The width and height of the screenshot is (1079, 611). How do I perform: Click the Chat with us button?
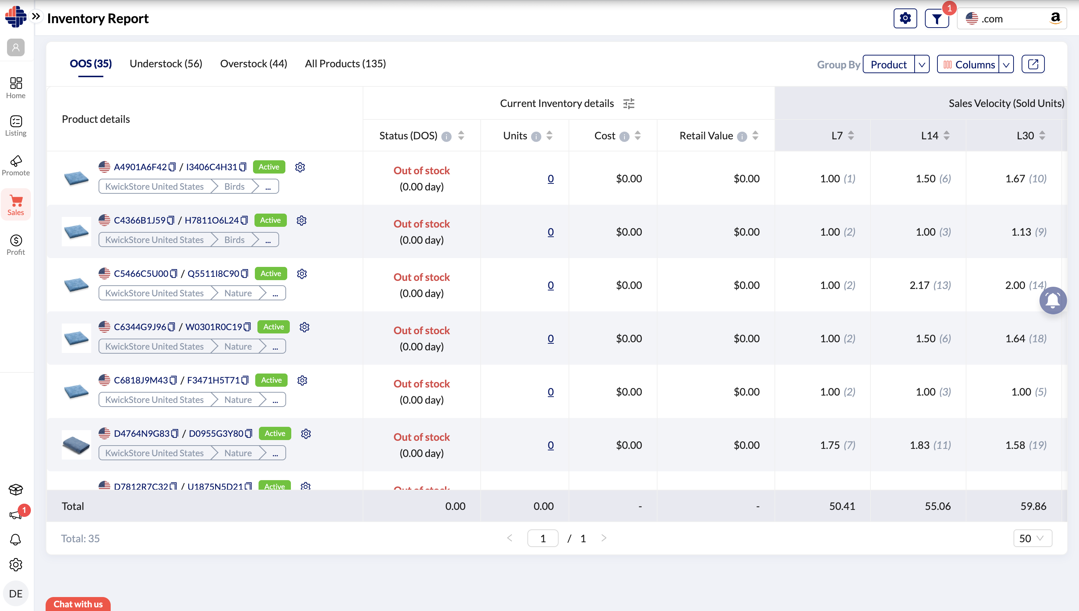coord(78,604)
